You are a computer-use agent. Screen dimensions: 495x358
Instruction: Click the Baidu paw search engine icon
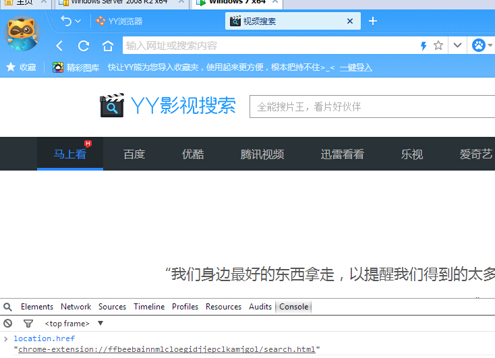(x=479, y=45)
